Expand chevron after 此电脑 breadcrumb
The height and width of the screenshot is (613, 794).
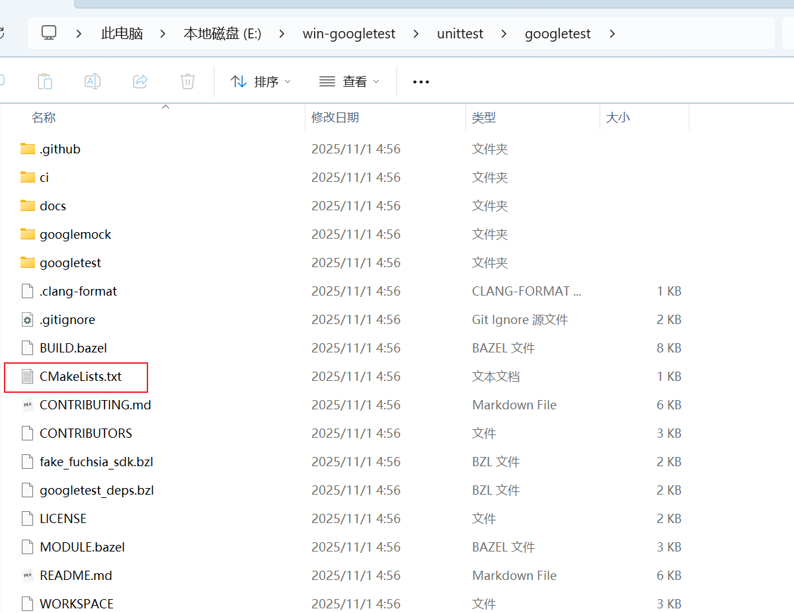[163, 33]
